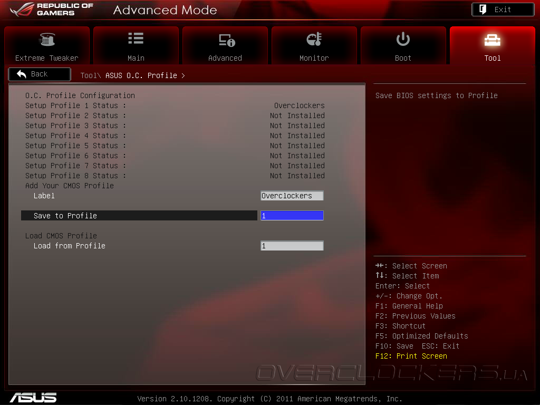The image size is (540, 405).
Task: Click the Back button
Action: [x=40, y=74]
